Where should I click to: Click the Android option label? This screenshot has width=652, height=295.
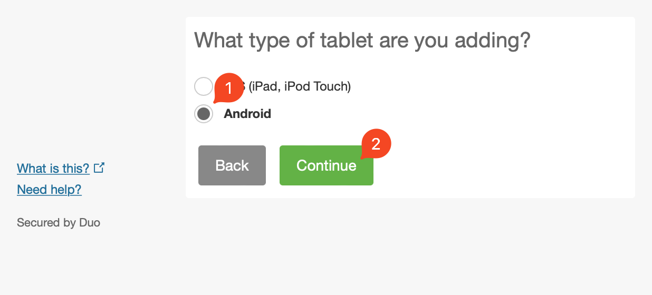click(247, 114)
